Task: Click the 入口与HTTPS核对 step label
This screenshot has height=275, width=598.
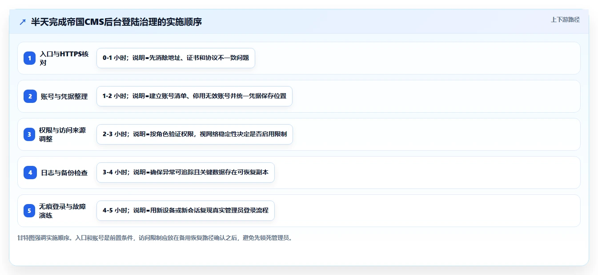Action: pos(64,58)
